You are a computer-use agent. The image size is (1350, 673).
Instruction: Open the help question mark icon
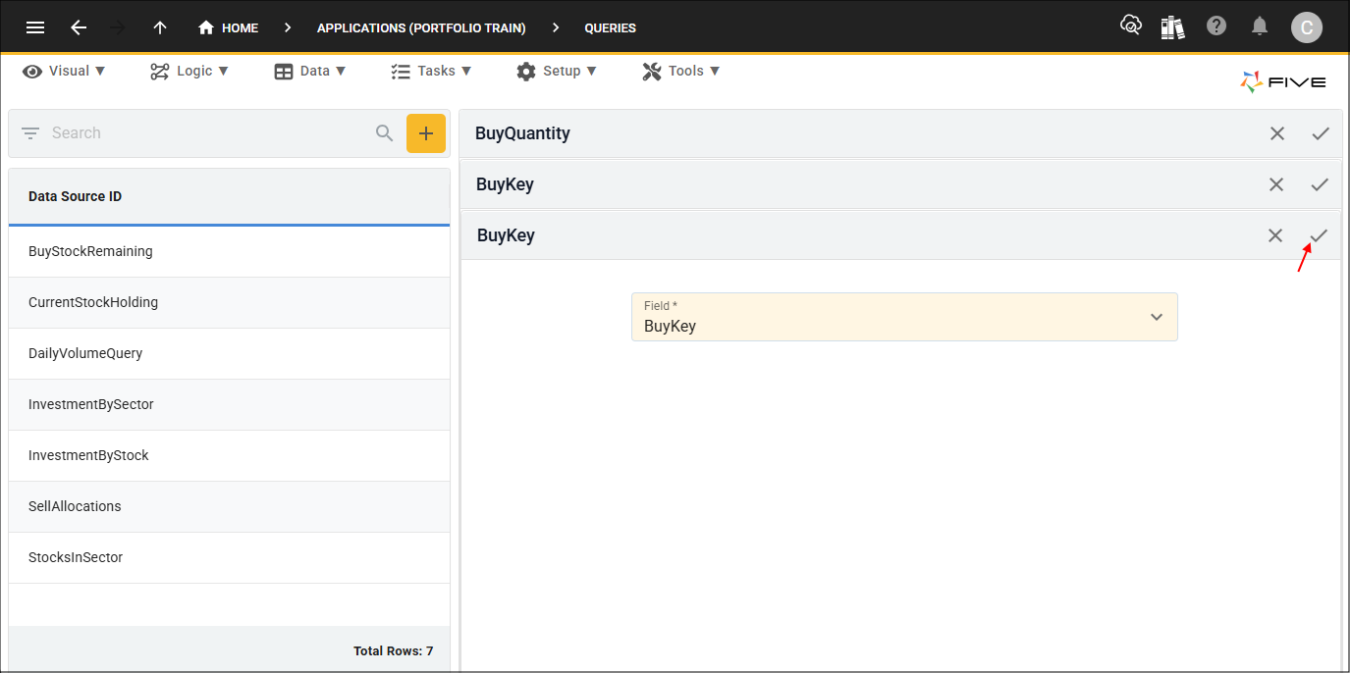click(1216, 26)
